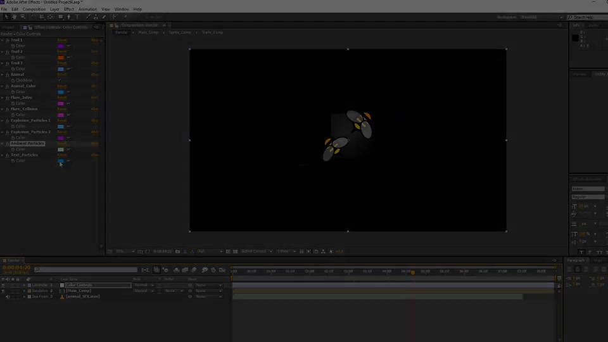
Task: Collapse the Trail 1 effect group
Action: tap(3, 40)
